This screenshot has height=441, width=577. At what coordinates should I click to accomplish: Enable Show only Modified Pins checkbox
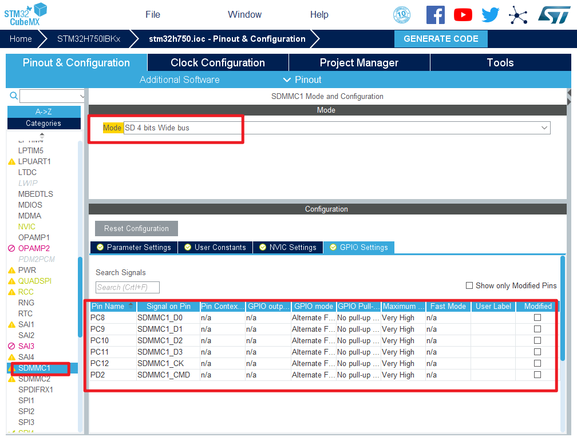coord(469,285)
